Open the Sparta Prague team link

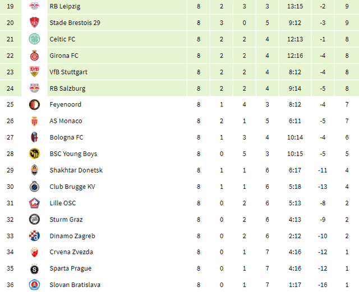click(70, 268)
